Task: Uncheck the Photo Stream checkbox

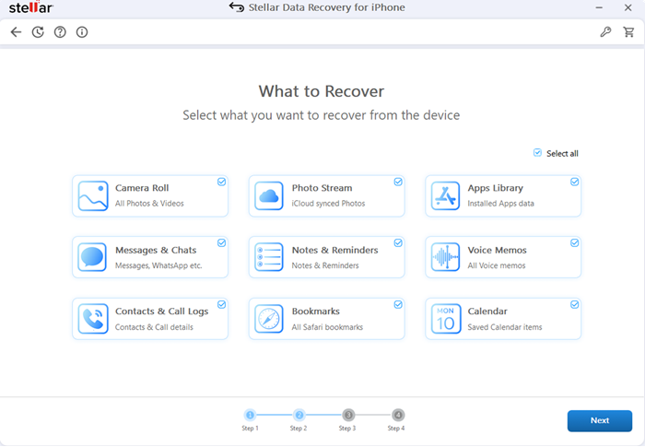Action: 398,182
